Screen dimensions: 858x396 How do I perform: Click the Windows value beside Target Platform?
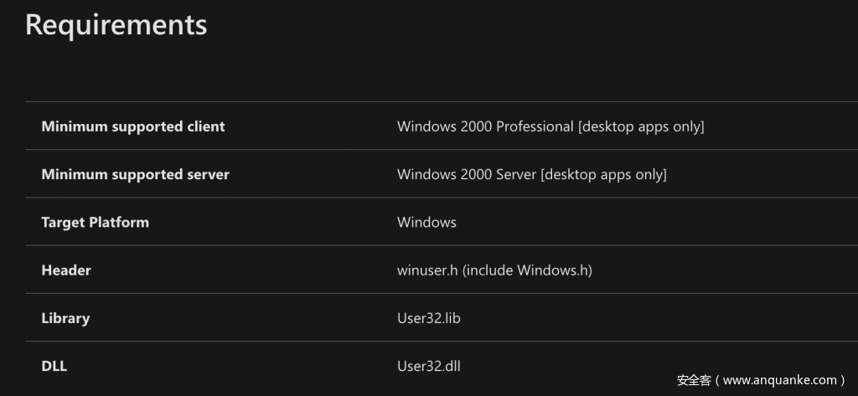(x=426, y=222)
